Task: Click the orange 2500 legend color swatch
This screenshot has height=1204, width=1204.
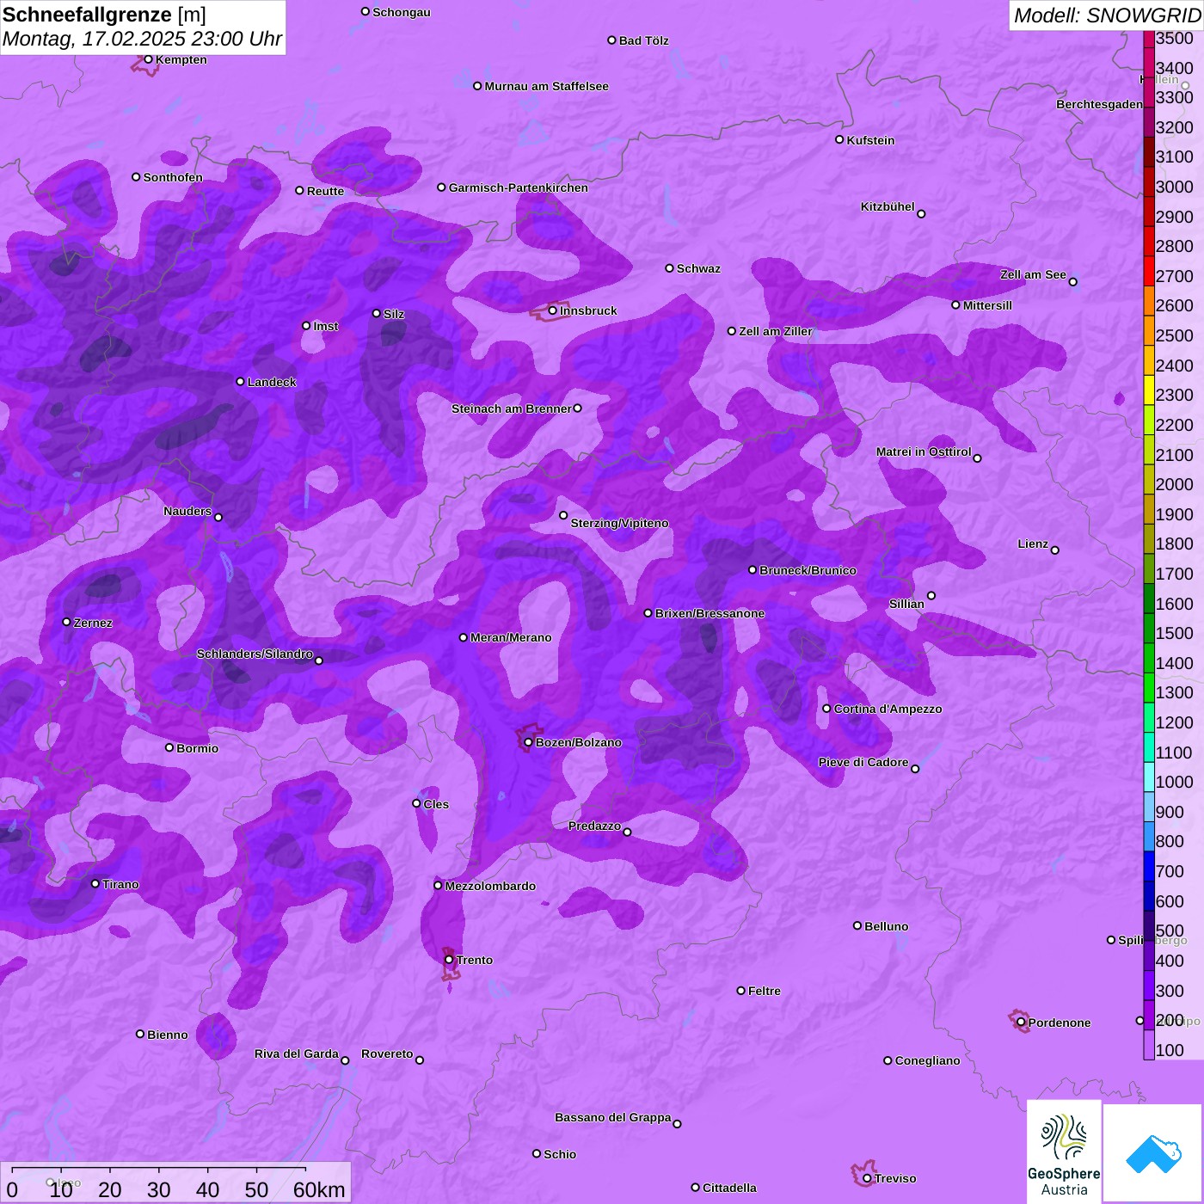Action: pyautogui.click(x=1149, y=330)
